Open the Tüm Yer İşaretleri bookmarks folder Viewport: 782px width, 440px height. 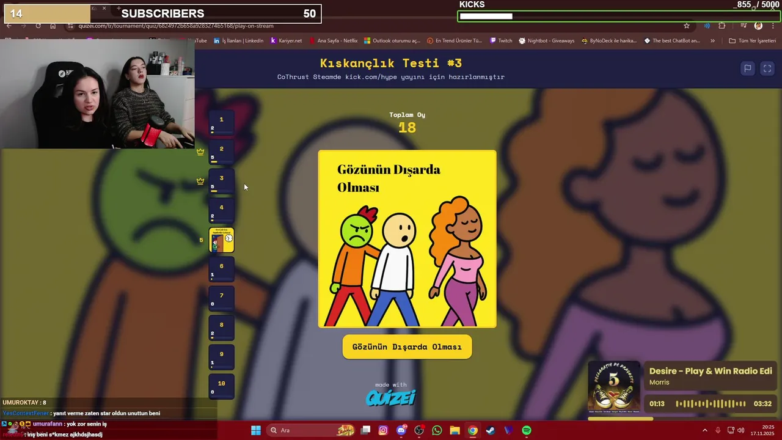[752, 41]
